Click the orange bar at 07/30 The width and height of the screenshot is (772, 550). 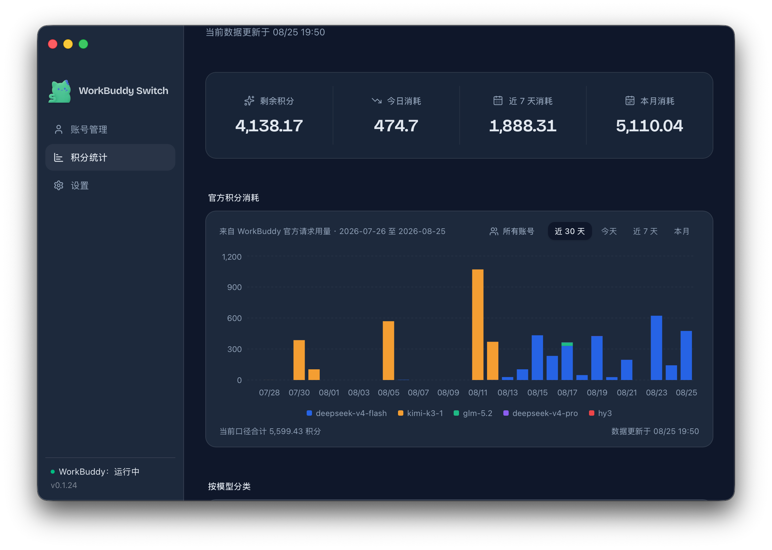(299, 360)
